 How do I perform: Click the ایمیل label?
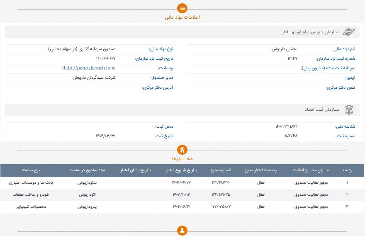[350, 78]
